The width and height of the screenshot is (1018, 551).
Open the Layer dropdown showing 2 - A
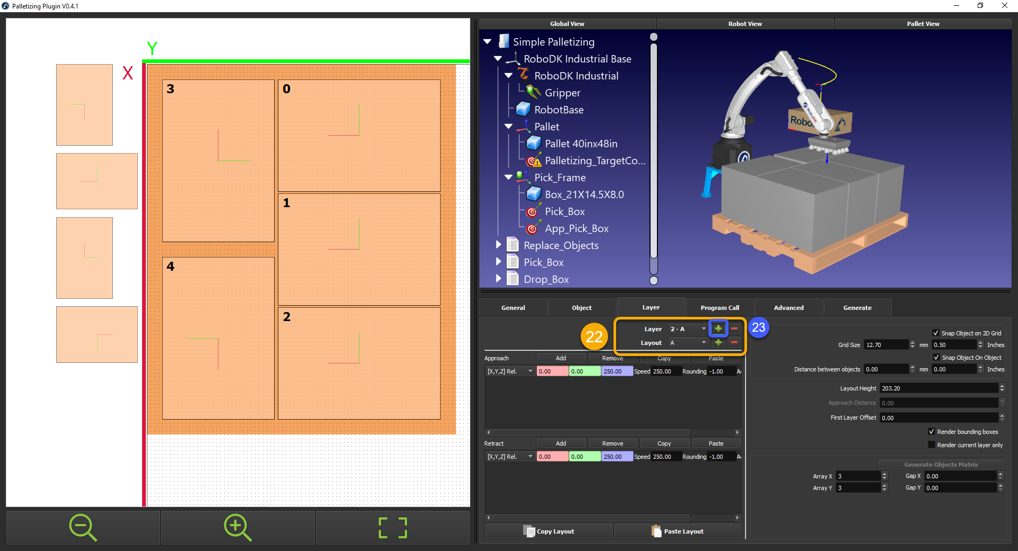(x=687, y=328)
